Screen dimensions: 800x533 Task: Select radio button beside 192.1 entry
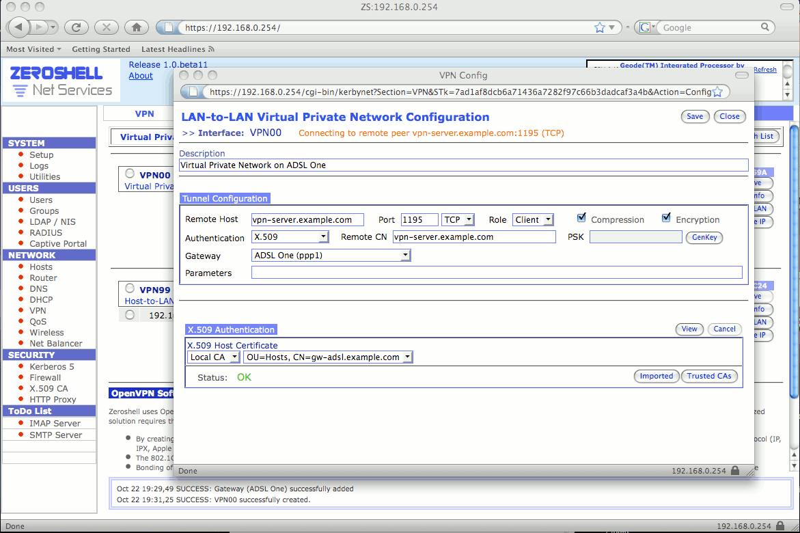130,315
